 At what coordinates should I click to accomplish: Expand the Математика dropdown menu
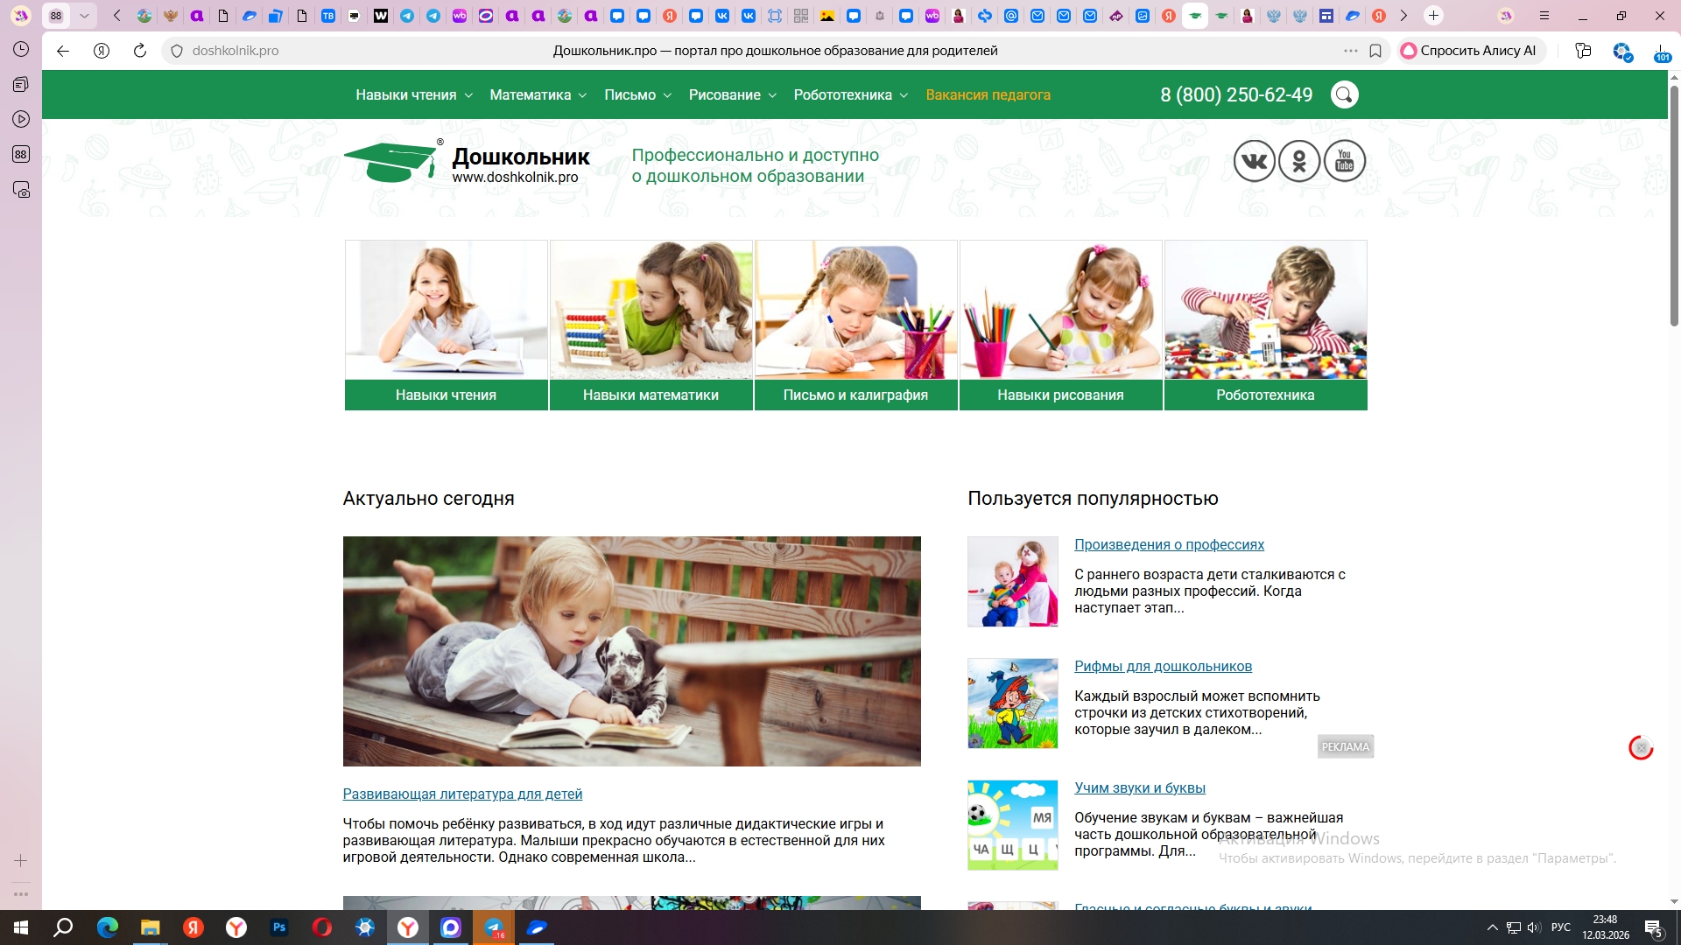click(x=538, y=94)
